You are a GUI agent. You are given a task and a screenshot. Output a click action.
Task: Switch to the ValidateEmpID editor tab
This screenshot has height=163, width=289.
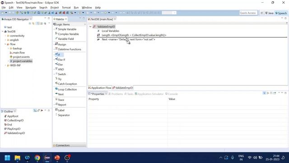(122, 88)
